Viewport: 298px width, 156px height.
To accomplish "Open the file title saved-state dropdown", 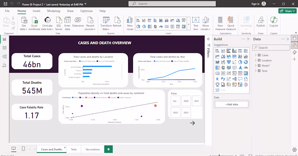I will [x=85, y=4].
